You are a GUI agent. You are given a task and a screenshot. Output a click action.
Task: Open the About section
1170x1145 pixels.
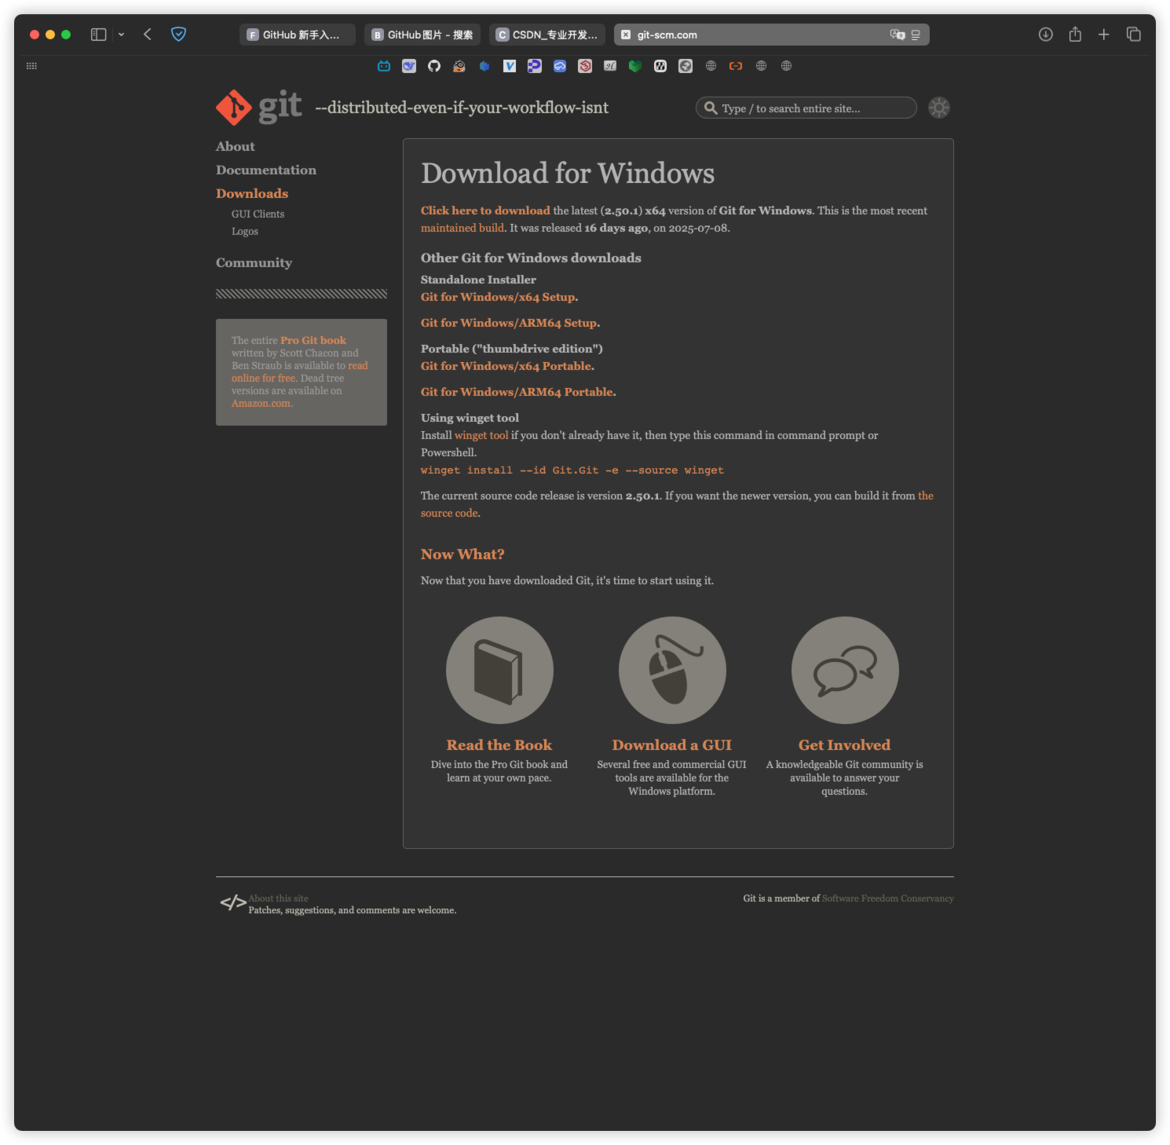(236, 146)
